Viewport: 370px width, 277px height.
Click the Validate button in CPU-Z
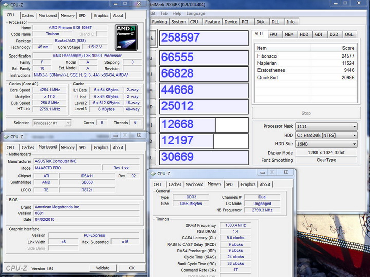tap(103, 268)
